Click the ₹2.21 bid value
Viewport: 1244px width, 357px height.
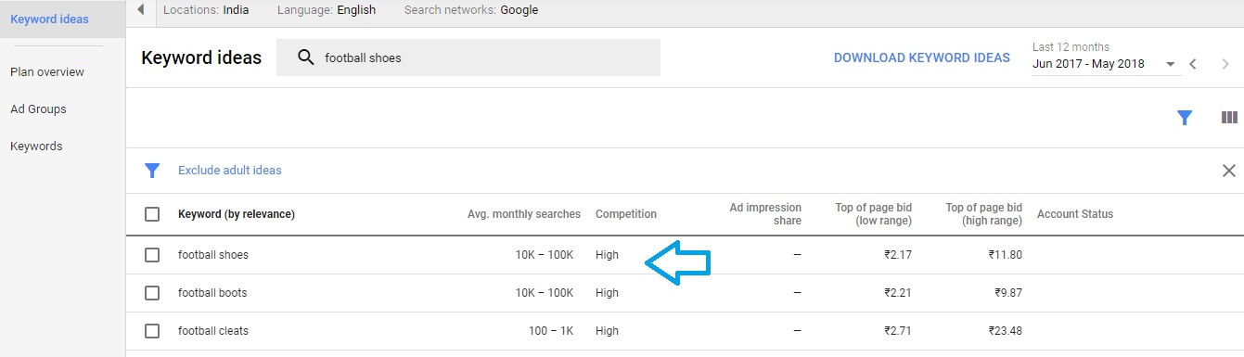pos(898,293)
